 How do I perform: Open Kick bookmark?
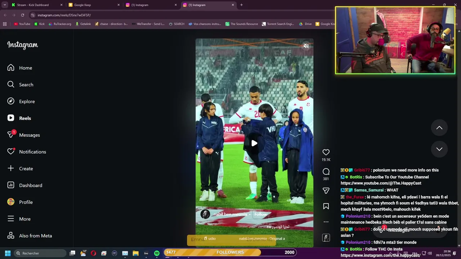click(39, 24)
